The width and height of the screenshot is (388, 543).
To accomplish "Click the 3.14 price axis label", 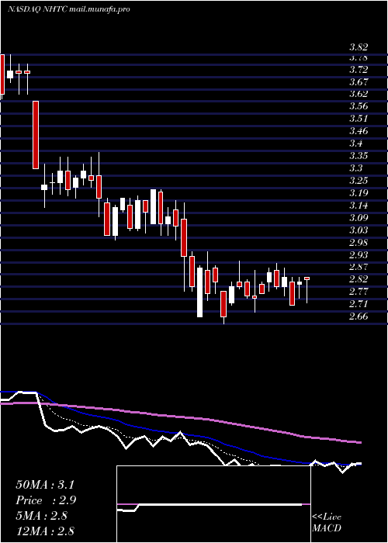I will [359, 206].
